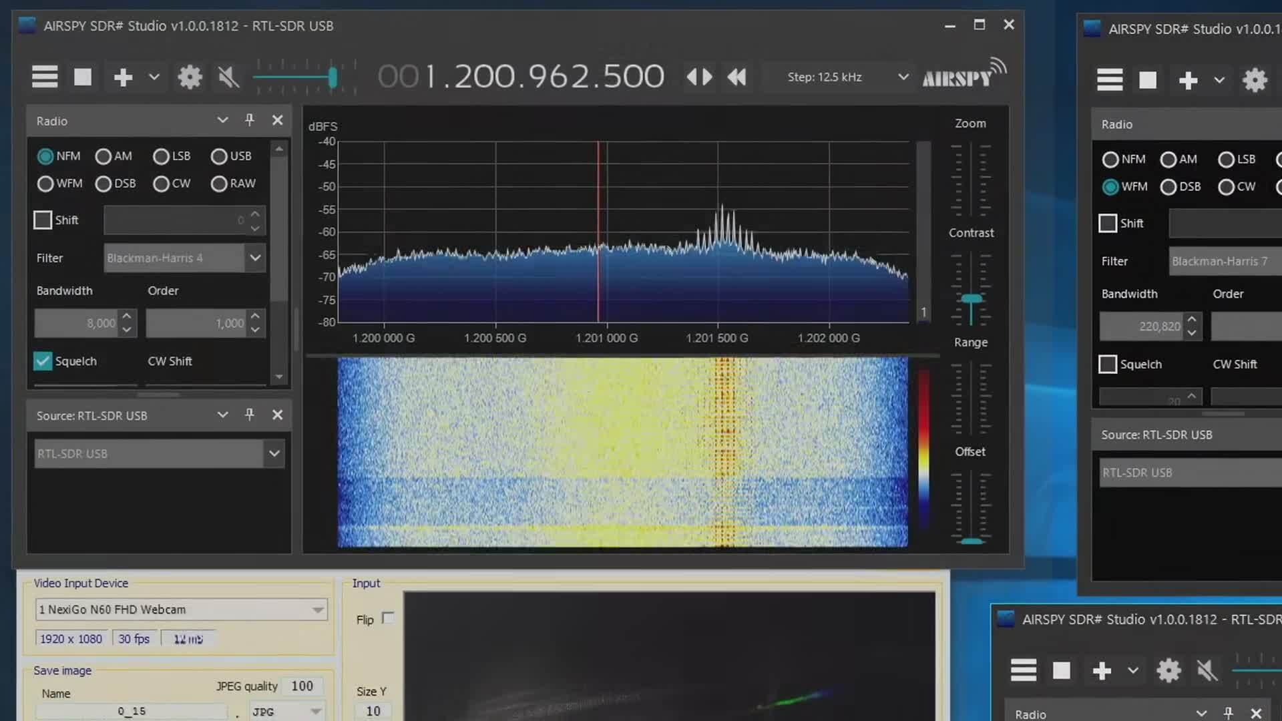Click the 1920 x 1080 resolution button
Screen dimensions: 1282x721
71,639
